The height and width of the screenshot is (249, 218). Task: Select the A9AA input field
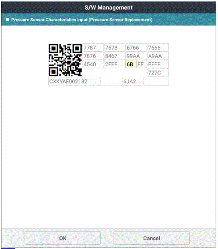tap(158, 56)
